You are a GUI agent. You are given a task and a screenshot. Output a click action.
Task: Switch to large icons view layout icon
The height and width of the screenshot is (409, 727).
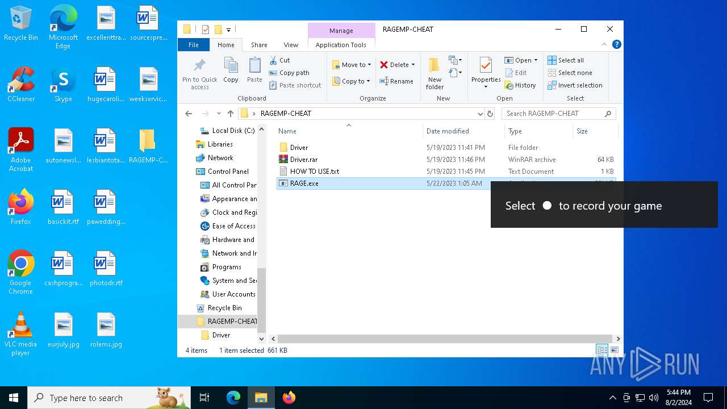click(614, 350)
